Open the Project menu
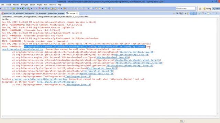 tap(40, 5)
